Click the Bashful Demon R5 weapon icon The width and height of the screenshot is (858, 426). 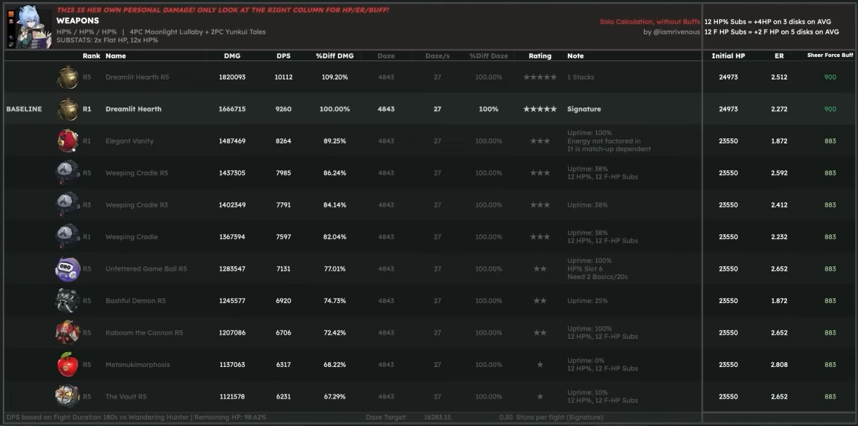coord(68,301)
